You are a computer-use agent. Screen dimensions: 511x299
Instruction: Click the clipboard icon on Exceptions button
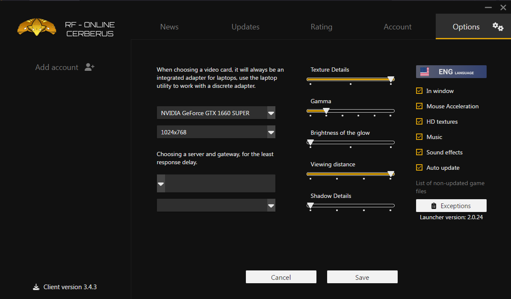click(x=434, y=206)
